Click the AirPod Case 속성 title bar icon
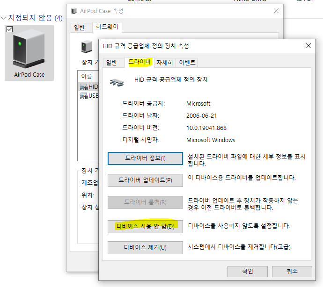The image size is (323, 287). click(74, 11)
